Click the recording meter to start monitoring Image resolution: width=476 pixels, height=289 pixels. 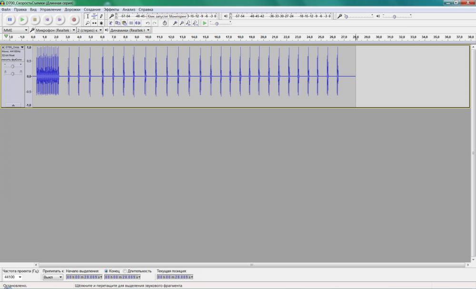click(x=167, y=16)
